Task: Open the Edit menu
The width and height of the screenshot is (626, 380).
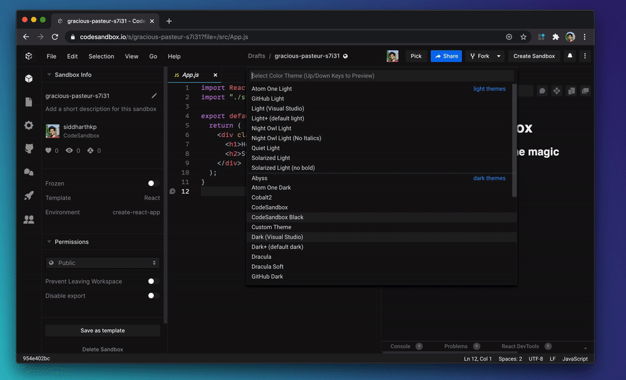Action: click(x=72, y=56)
